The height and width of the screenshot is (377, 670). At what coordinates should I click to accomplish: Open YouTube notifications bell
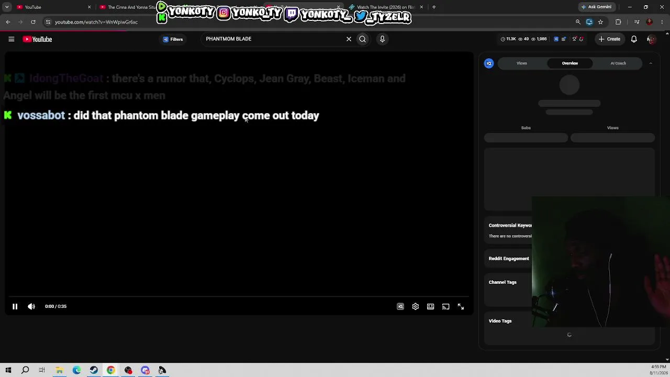click(x=634, y=39)
